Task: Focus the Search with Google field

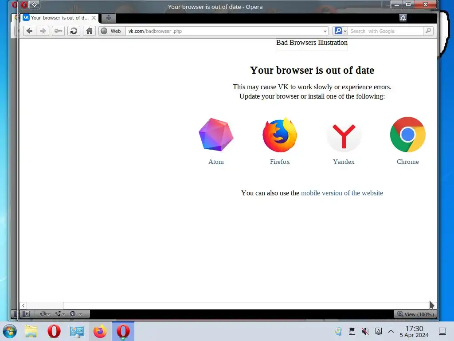Action: click(x=385, y=31)
